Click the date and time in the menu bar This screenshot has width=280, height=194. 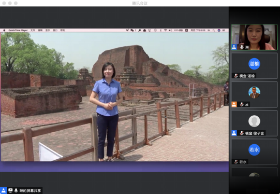198,30
